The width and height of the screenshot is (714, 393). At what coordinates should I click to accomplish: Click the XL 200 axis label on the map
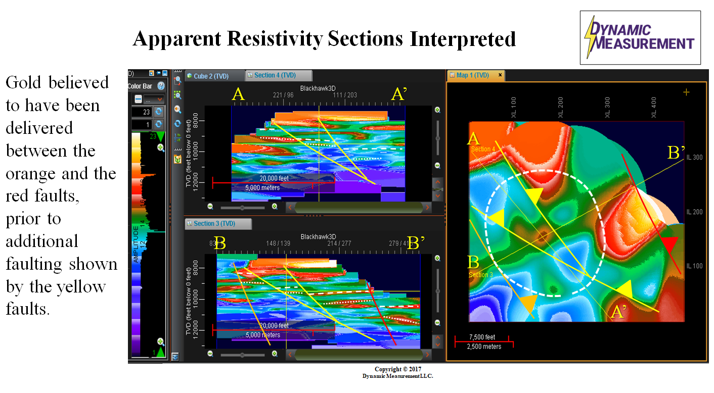560,108
